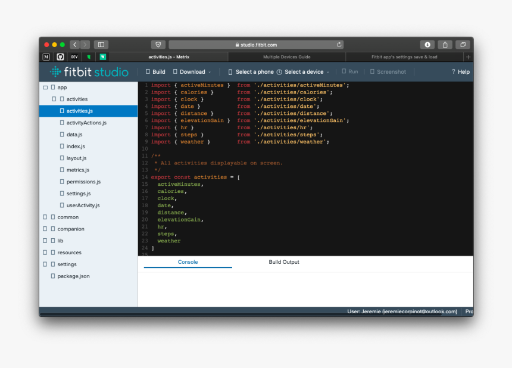Click the GitHub bookmark icon
The image size is (512, 368).
pos(60,57)
